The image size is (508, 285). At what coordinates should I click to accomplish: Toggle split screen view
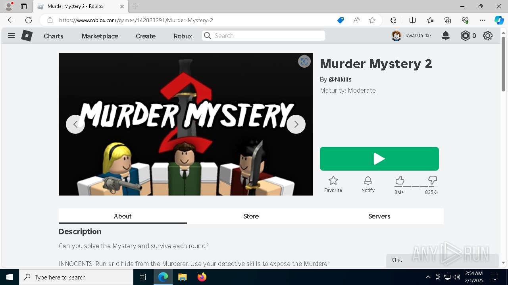pos(412,20)
